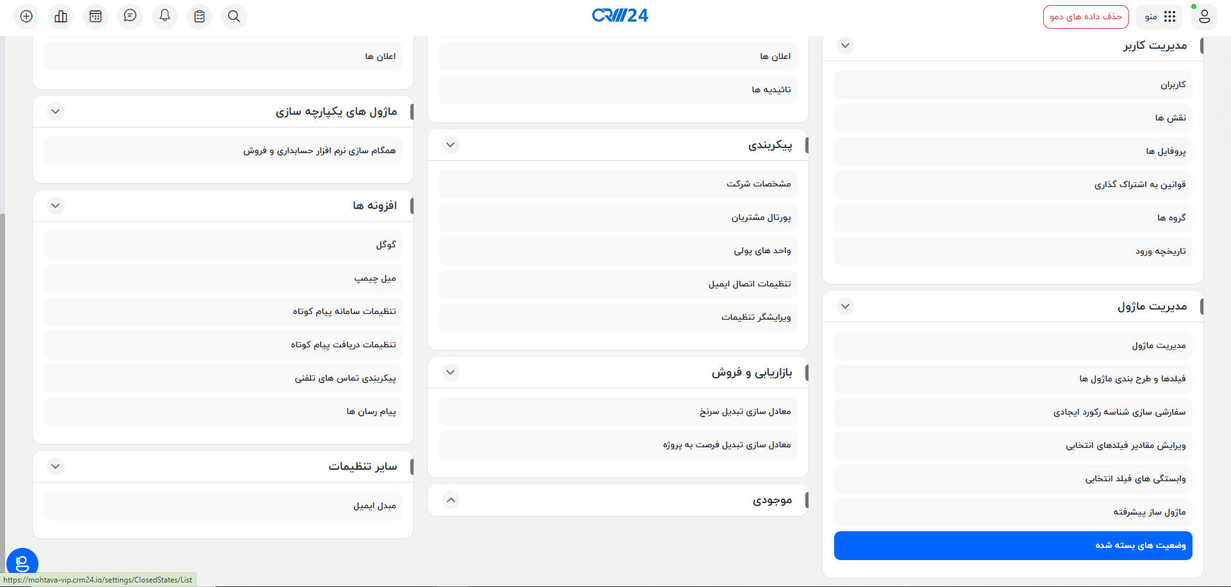Expand the موجودی section
Image resolution: width=1231 pixels, height=587 pixels.
[451, 500]
